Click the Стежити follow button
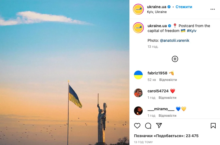Screen dimensions: 220x145 [184, 7]
